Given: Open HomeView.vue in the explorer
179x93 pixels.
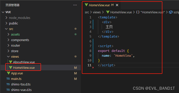Looking at the screenshot, I should pos(24,68).
